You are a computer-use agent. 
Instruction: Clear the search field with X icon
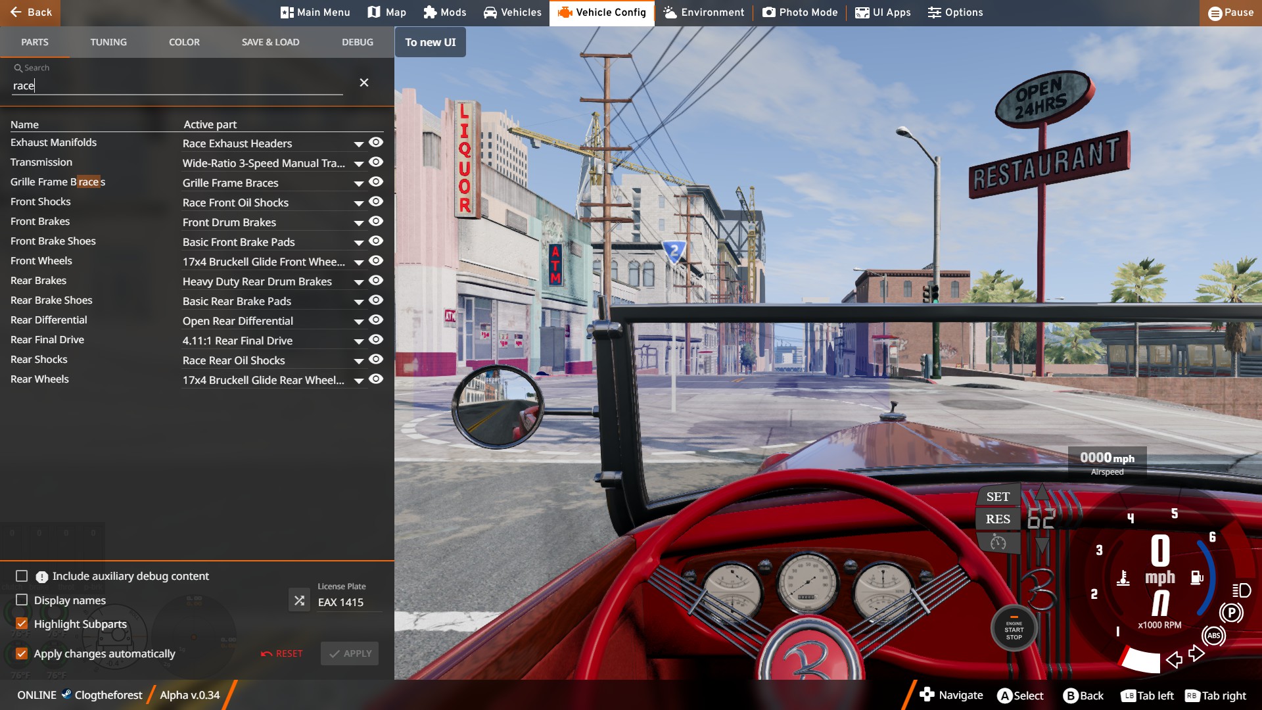(364, 83)
